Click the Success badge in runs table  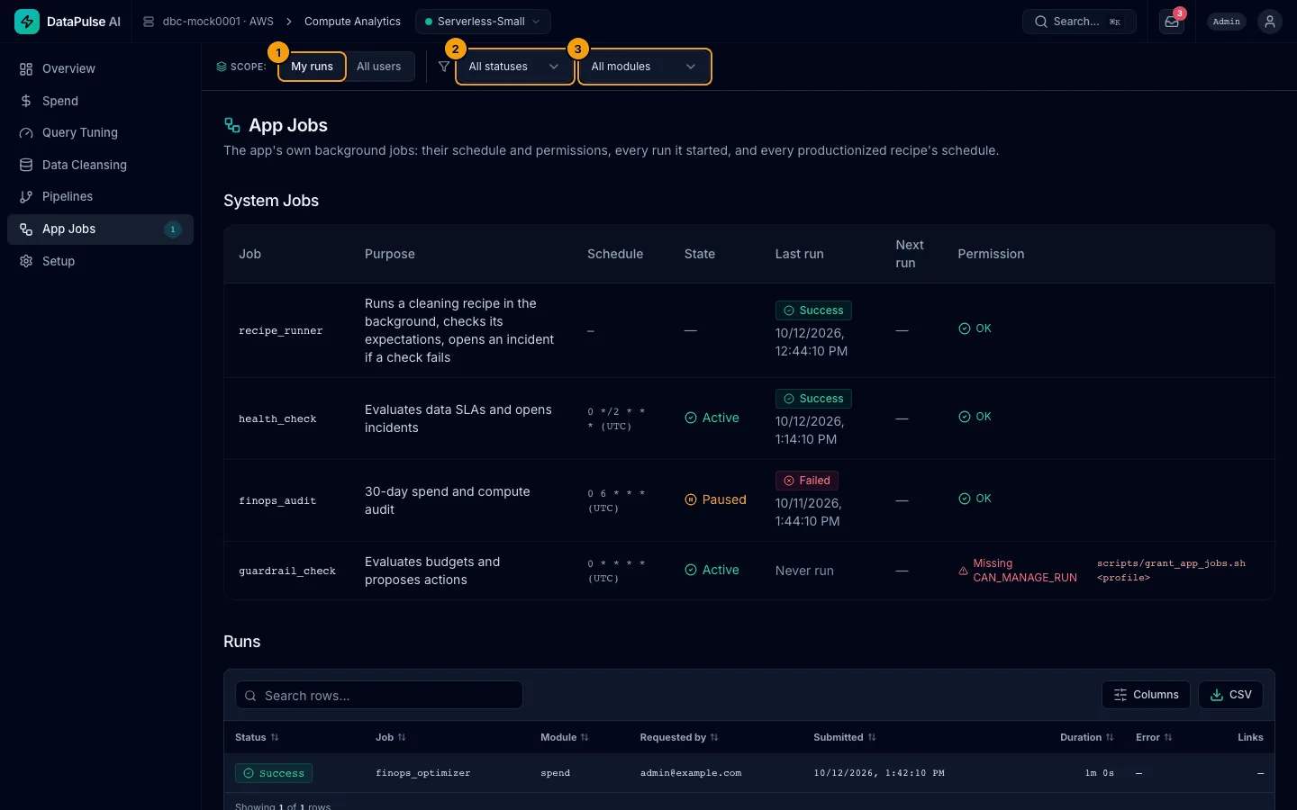[274, 773]
